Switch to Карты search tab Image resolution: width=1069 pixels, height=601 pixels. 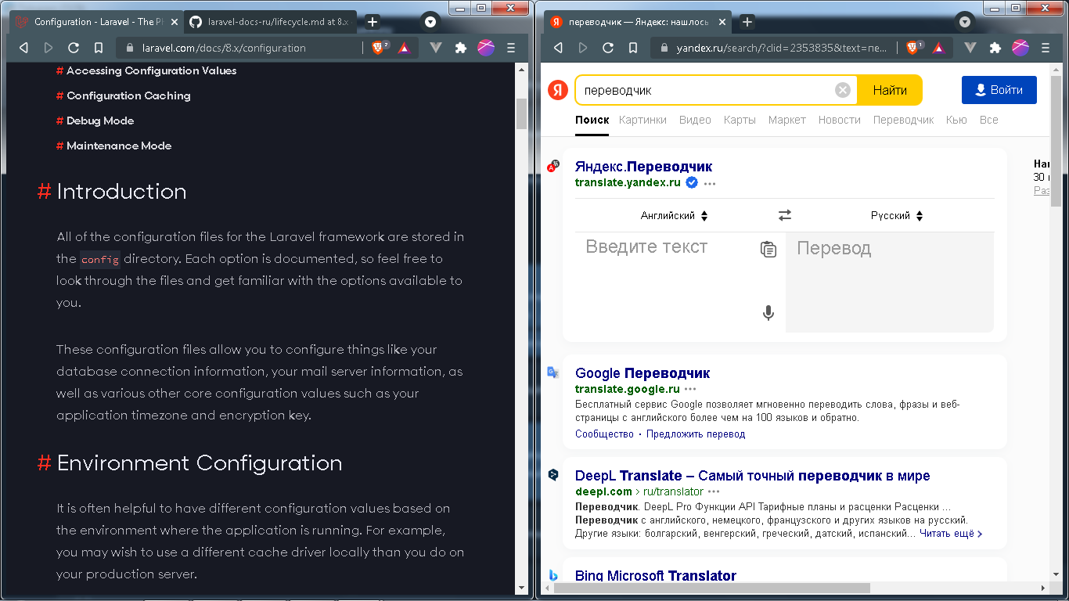tap(740, 120)
